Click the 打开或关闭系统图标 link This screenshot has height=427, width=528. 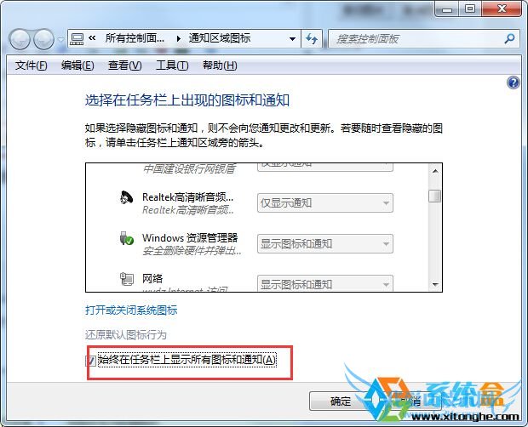pyautogui.click(x=131, y=310)
